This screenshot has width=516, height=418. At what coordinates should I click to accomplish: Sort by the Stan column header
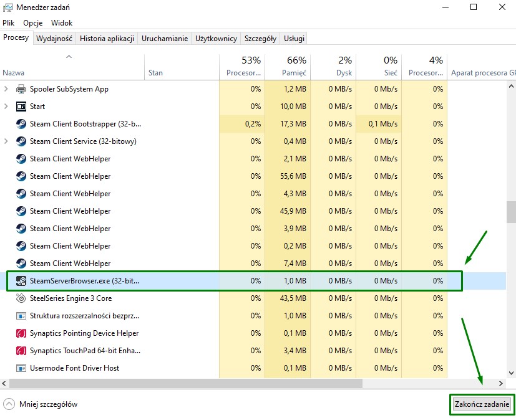point(182,67)
